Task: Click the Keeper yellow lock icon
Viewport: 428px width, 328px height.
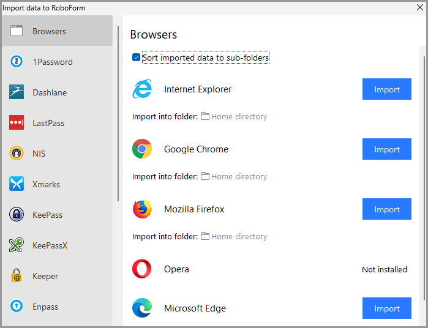Action: click(x=17, y=275)
